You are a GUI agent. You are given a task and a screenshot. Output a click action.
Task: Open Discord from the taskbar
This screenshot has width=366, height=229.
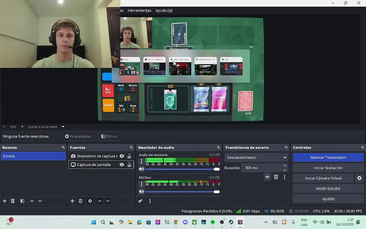185,222
